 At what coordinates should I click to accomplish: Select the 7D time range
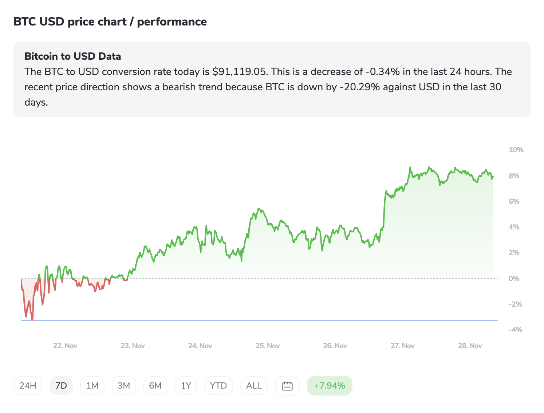(61, 386)
